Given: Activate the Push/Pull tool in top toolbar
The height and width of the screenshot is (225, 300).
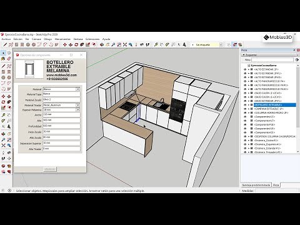Looking at the screenshot, I should [71, 44].
